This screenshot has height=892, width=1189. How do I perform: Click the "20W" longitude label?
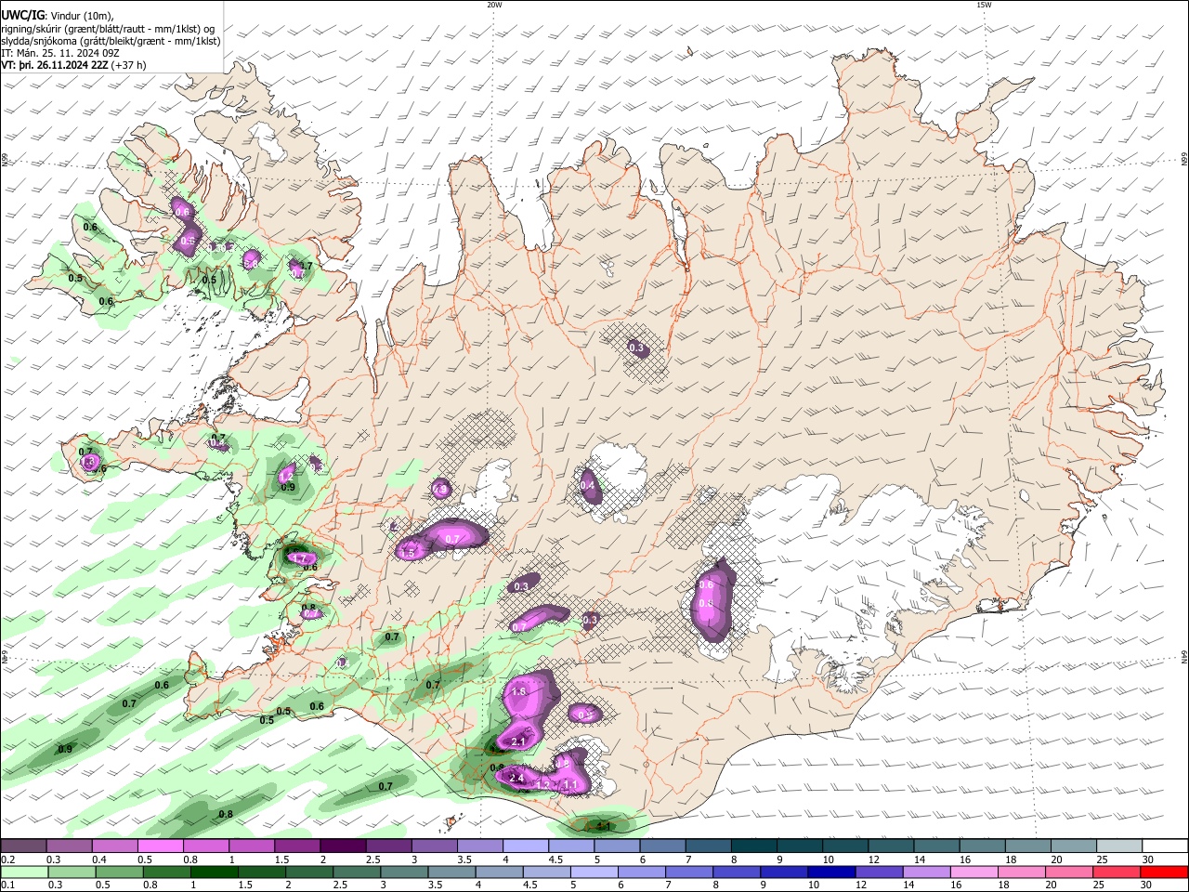tap(494, 5)
